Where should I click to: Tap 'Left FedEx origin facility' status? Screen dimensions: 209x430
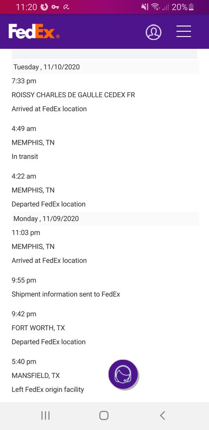(x=48, y=389)
